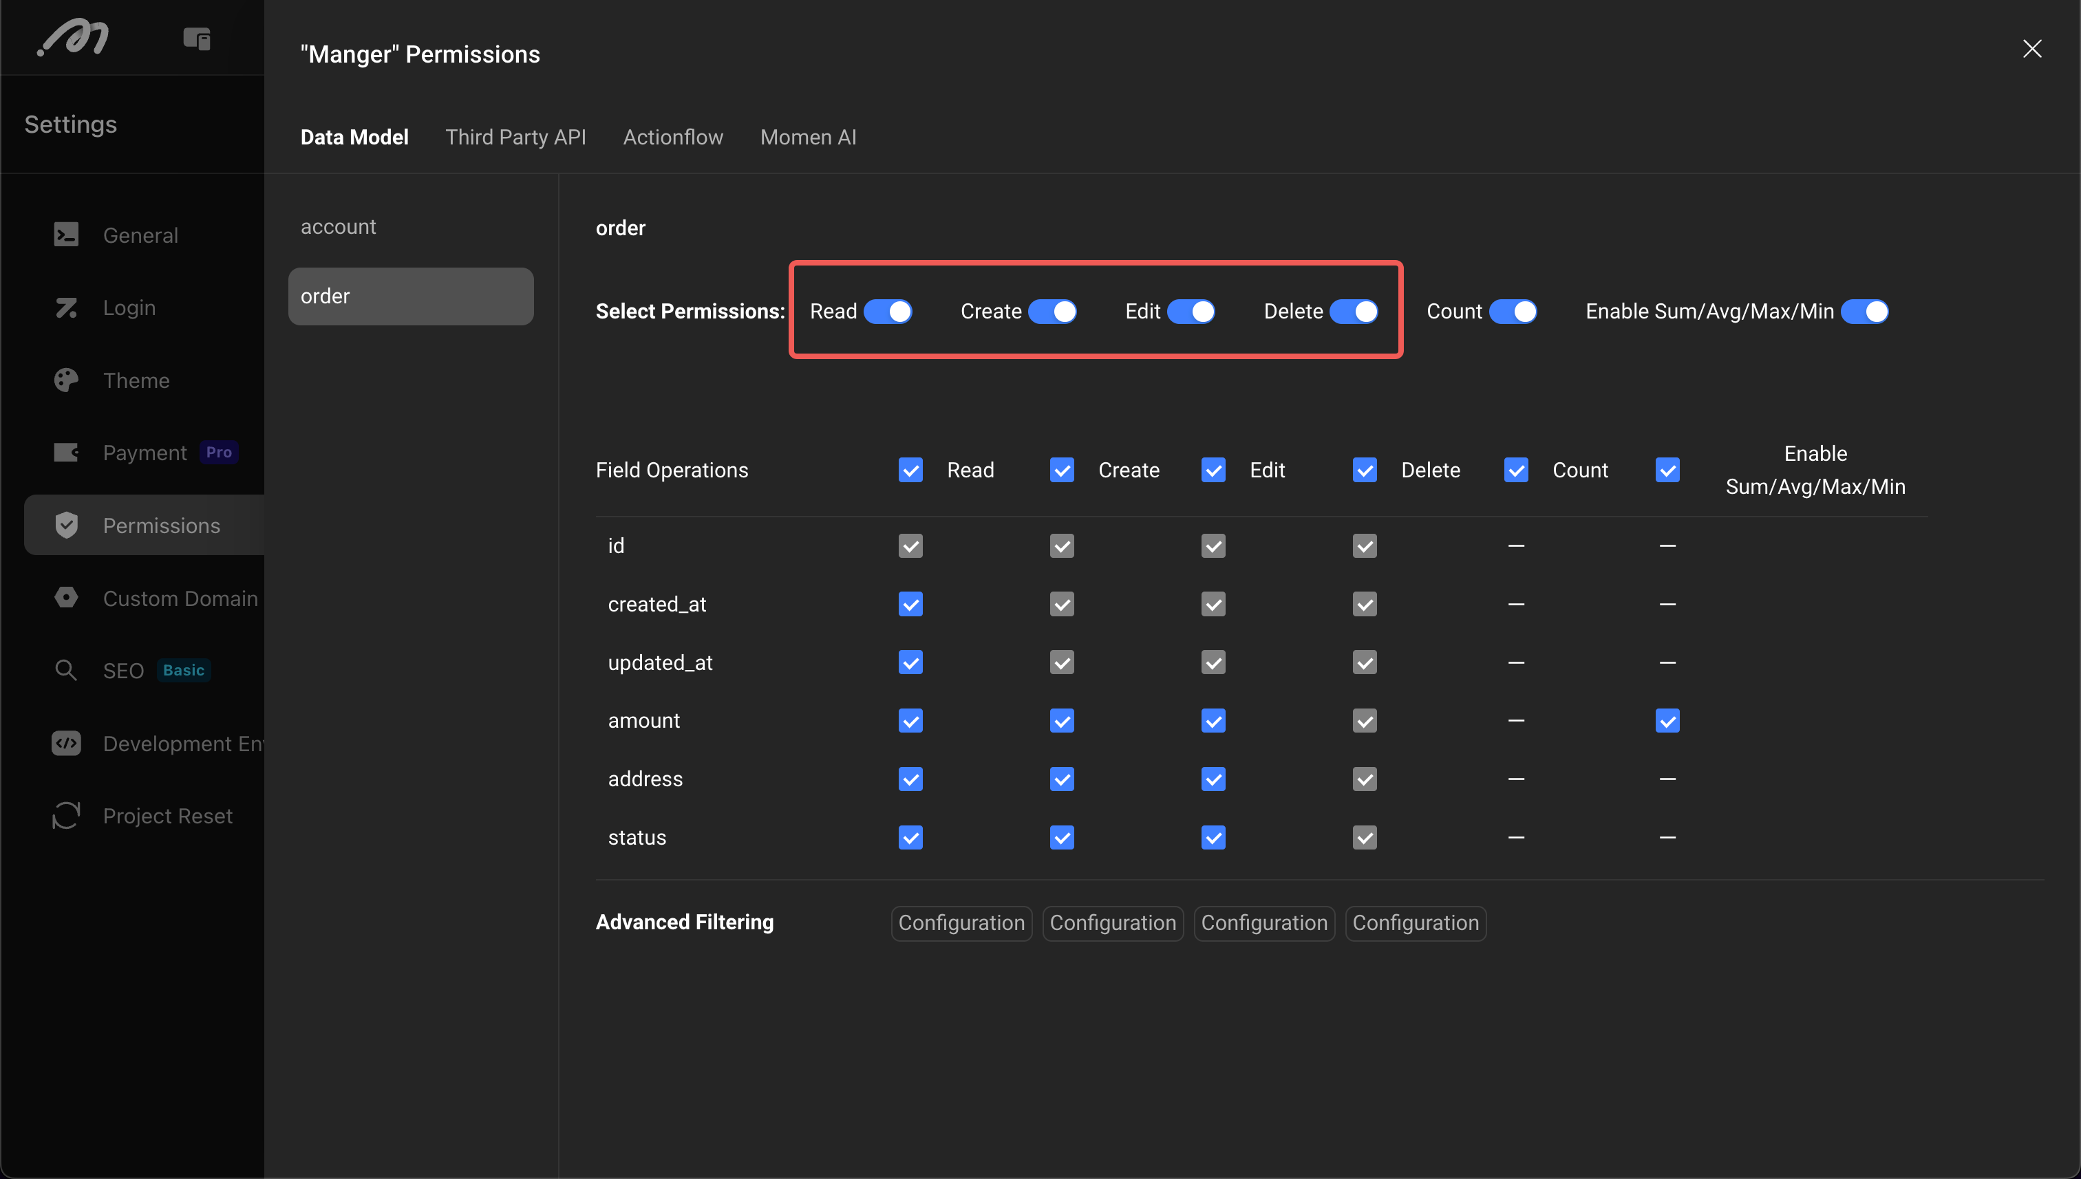
Task: Click the "amount" field name
Action: click(644, 721)
